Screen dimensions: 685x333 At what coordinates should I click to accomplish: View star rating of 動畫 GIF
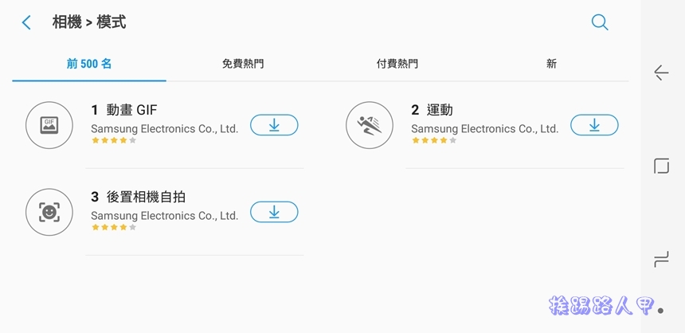114,140
